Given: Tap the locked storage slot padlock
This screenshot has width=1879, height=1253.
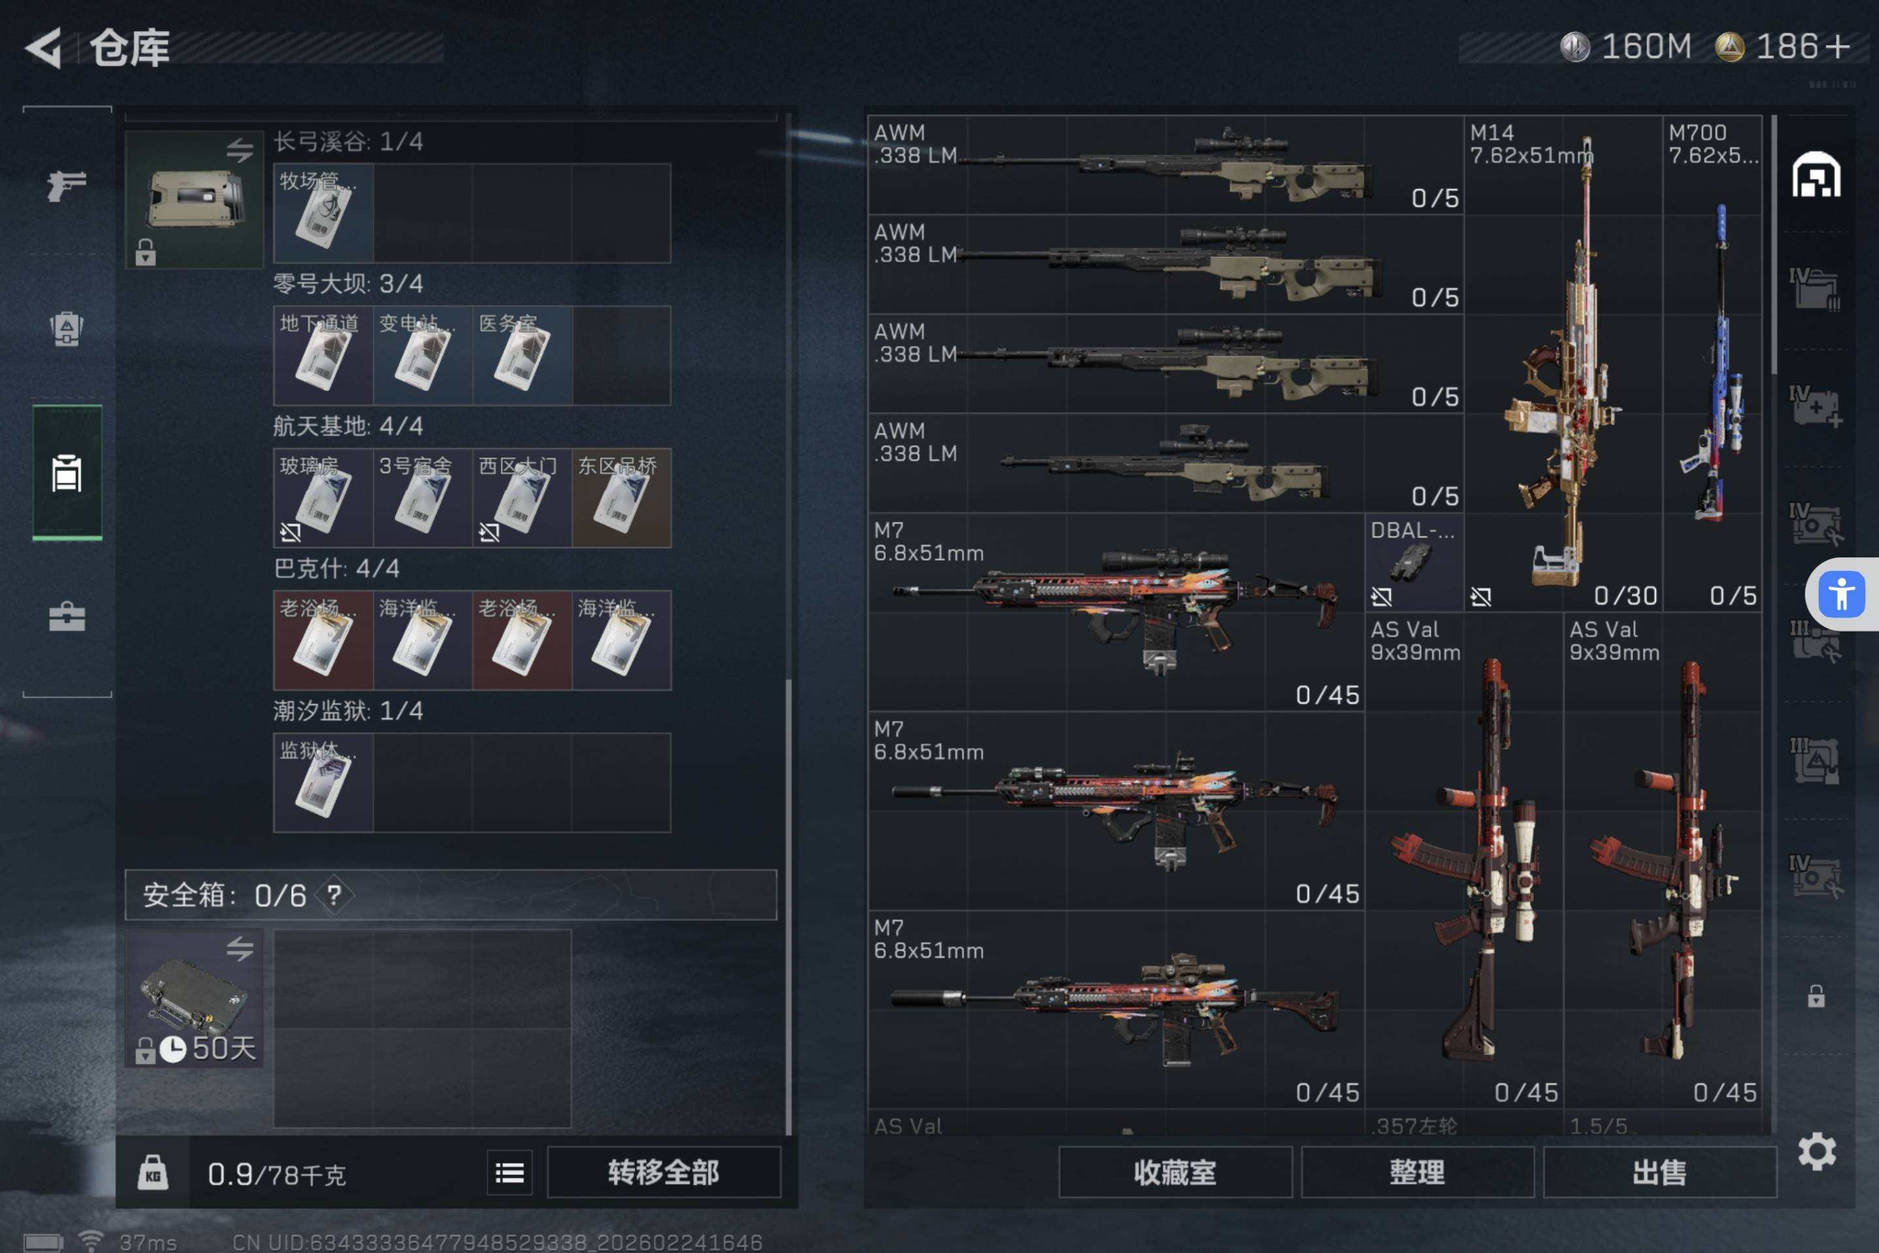Looking at the screenshot, I should (x=1816, y=996).
